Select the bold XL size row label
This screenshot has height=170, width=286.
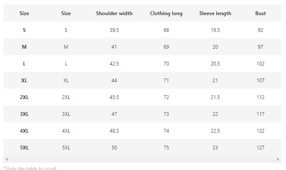click(24, 81)
